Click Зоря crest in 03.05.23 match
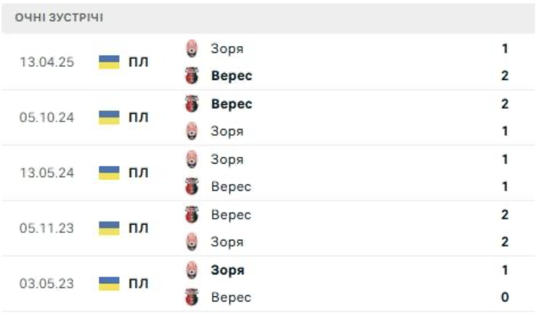The image size is (536, 315). [193, 270]
